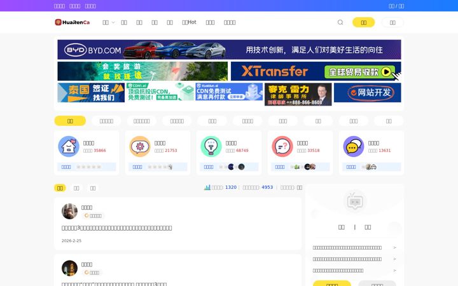The image size is (458, 286).
Task: Open the author avatar on the 2026-2-25 post
Action: point(69,211)
